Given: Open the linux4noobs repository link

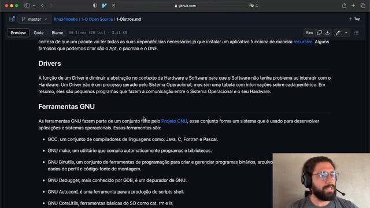Looking at the screenshot, I should point(66,19).
